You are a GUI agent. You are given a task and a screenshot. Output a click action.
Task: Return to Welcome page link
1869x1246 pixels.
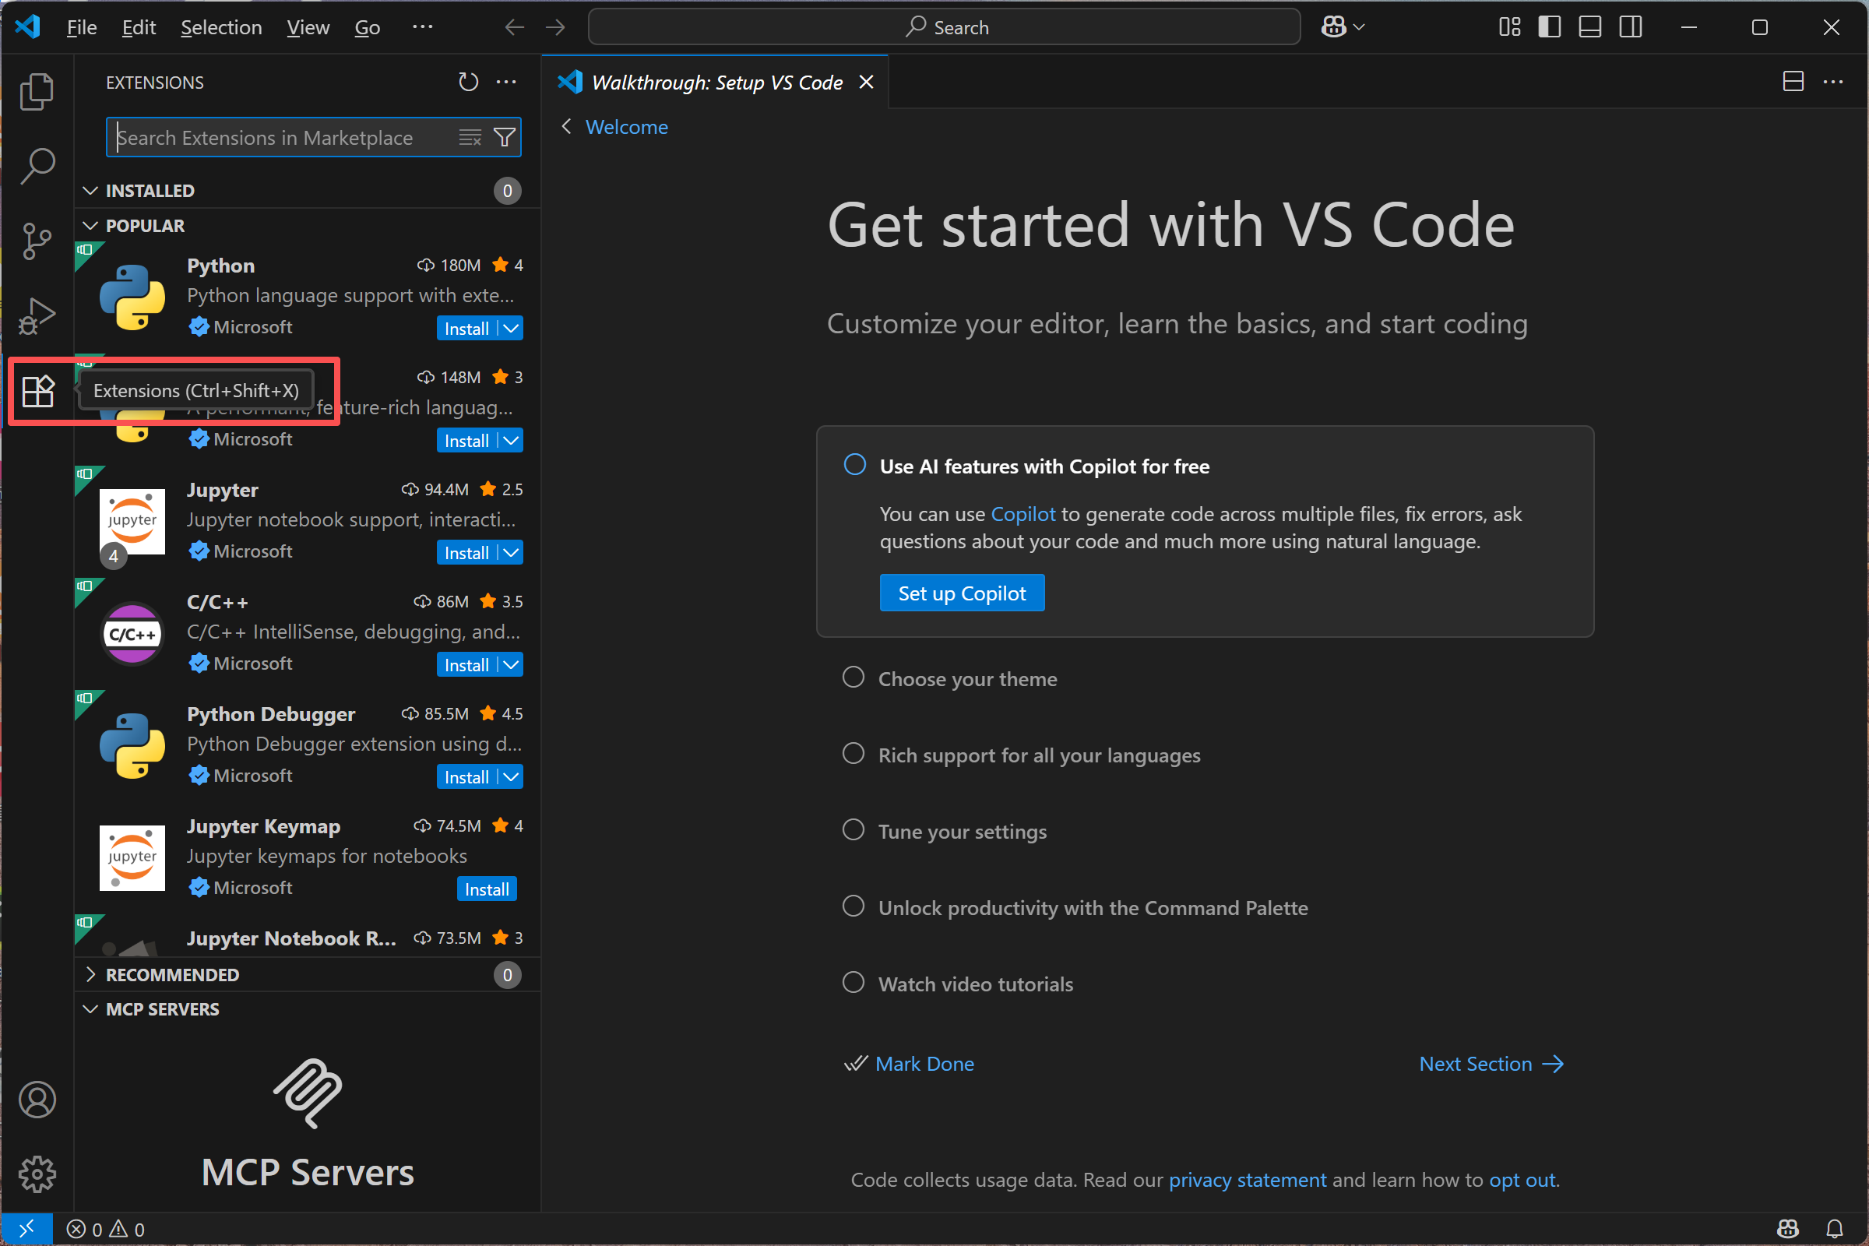click(x=626, y=126)
